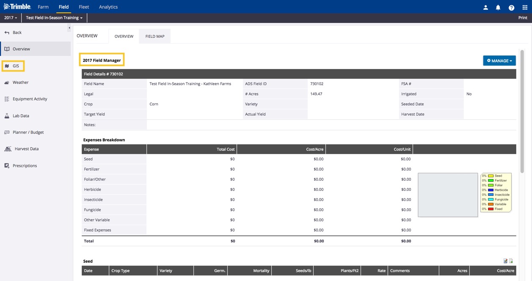
Task: Switch to the FIELD MAP tab
Action: click(x=155, y=36)
